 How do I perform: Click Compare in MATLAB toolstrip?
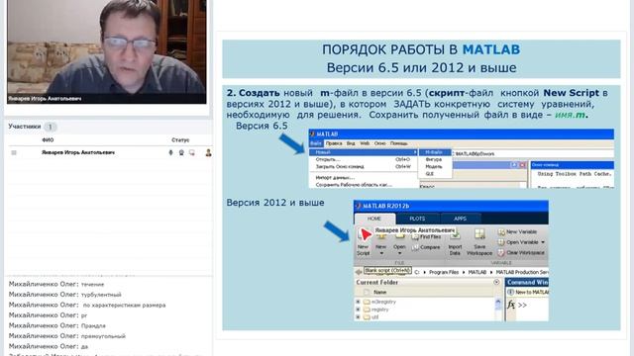(426, 247)
